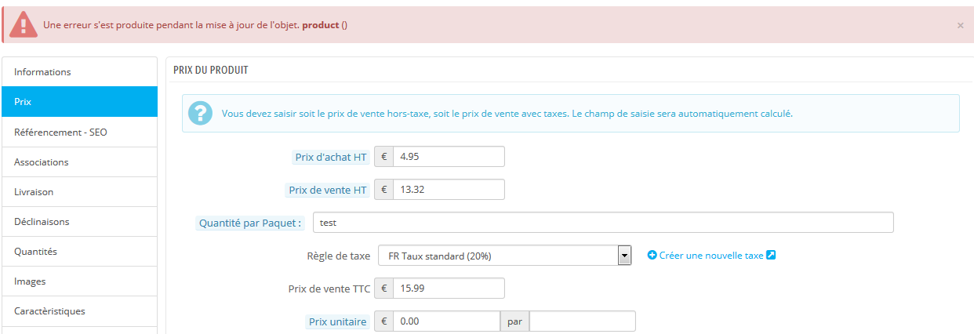
Task: Click the external link icon after taxe
Action: [771, 255]
